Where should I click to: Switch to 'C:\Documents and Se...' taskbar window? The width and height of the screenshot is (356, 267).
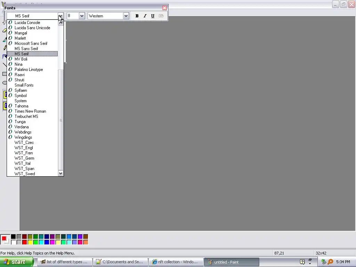pos(120,262)
